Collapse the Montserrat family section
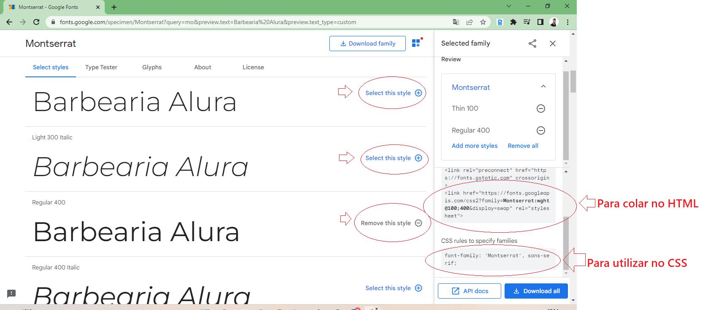Screen dimensions: 725x310 coord(543,87)
